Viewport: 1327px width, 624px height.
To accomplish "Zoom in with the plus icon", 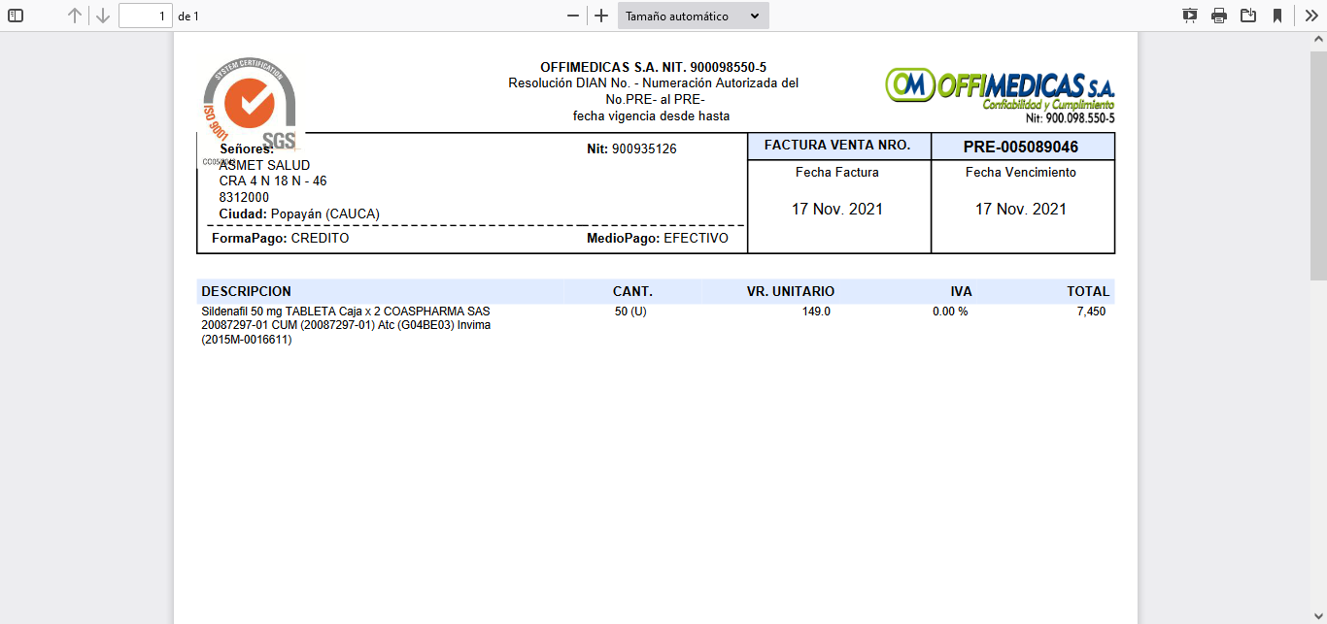I will tap(601, 16).
